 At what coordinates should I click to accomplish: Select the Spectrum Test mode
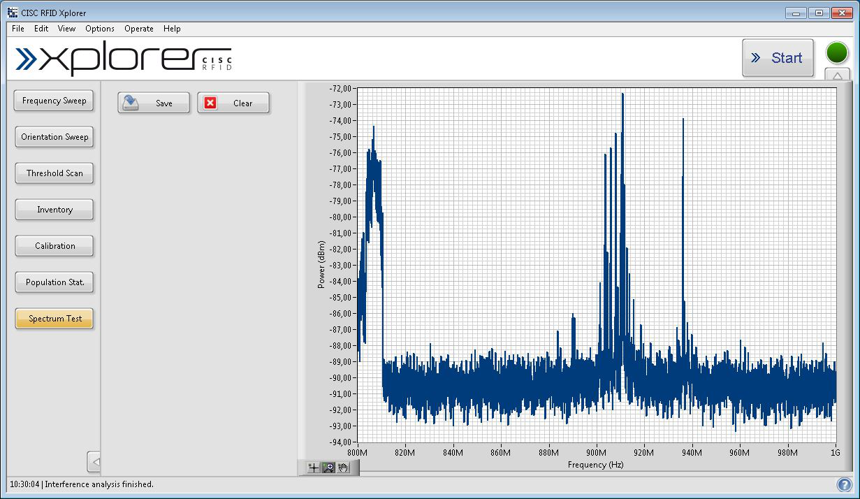pyautogui.click(x=54, y=319)
